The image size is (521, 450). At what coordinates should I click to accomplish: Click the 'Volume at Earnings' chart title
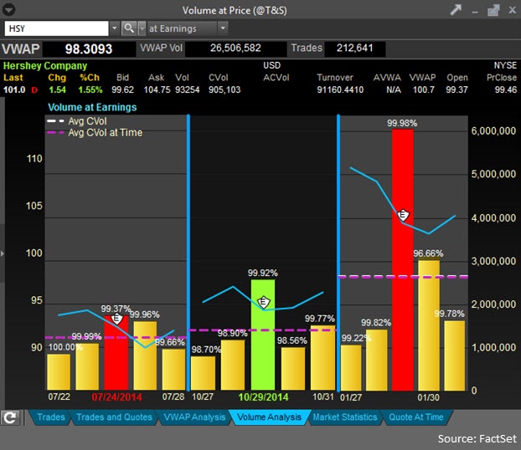[92, 107]
